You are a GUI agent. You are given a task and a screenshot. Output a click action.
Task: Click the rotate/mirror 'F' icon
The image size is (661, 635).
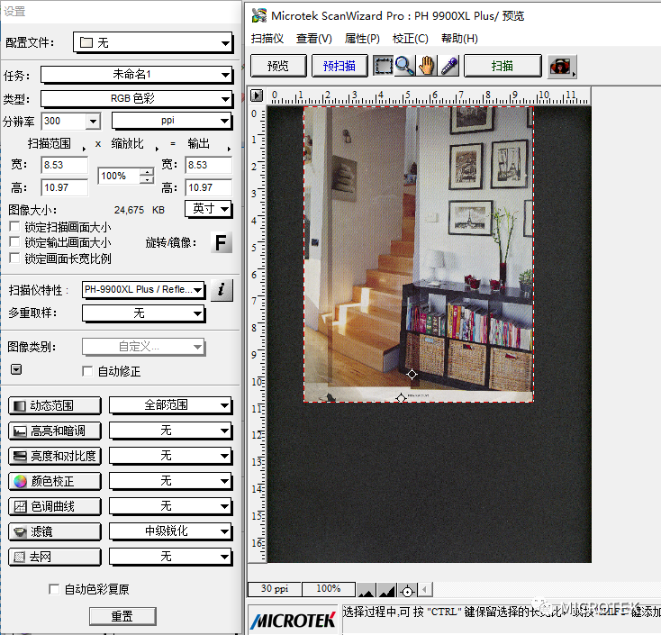point(221,242)
